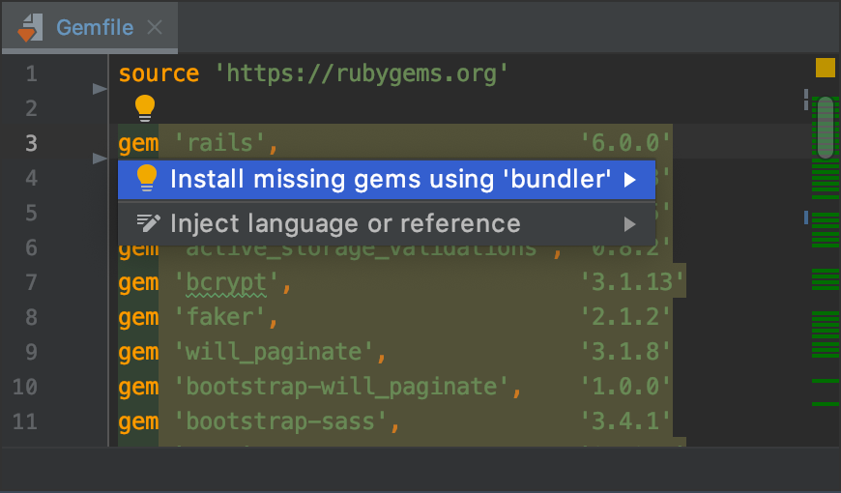841x493 pixels.
Task: Click the pencil icon beside Inject language
Action: (x=147, y=224)
